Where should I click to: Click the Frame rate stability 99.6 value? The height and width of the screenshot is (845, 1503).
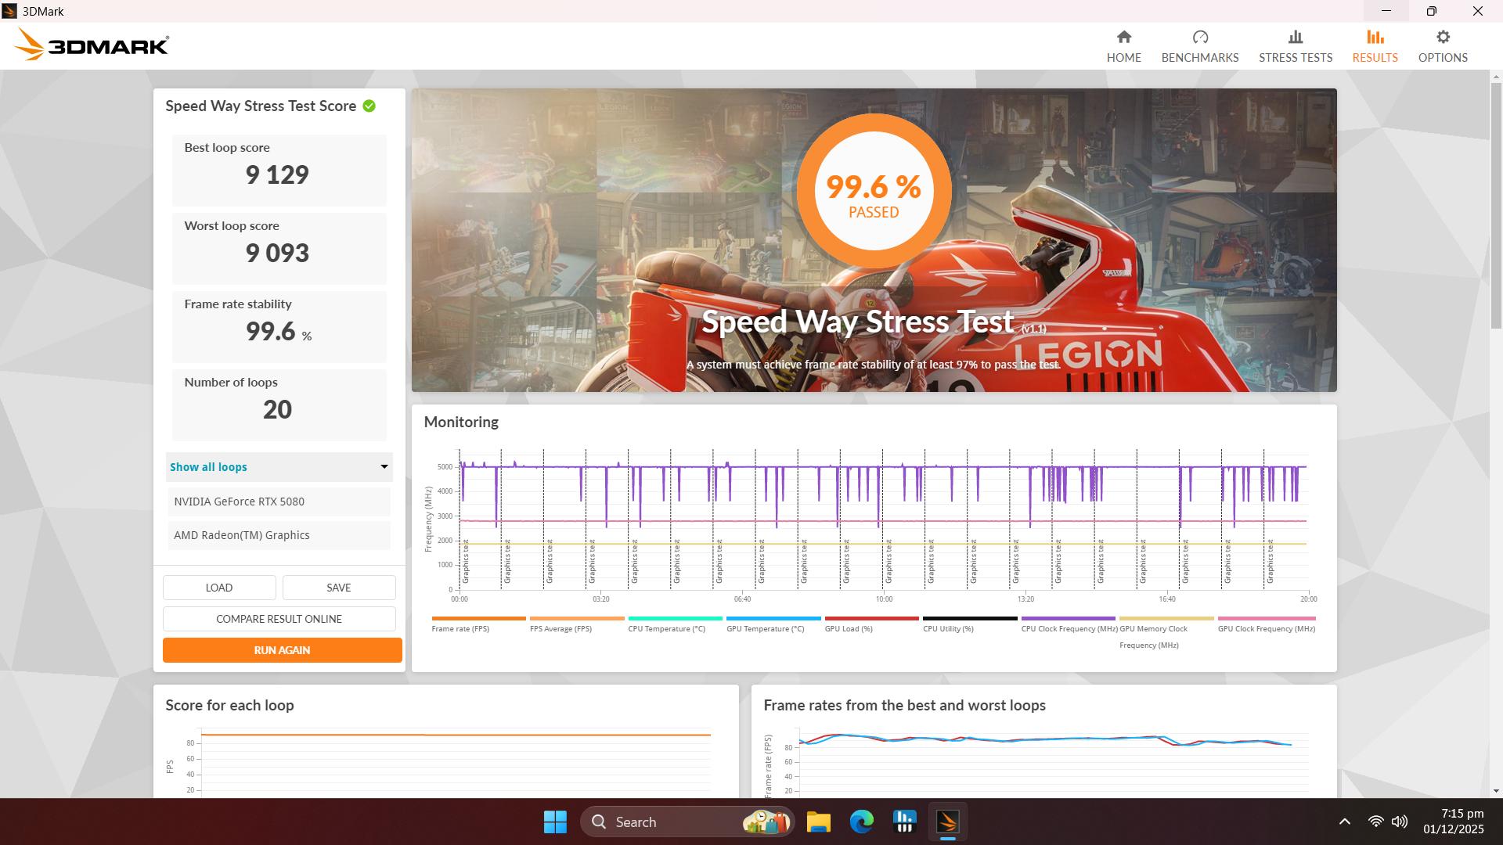271,331
